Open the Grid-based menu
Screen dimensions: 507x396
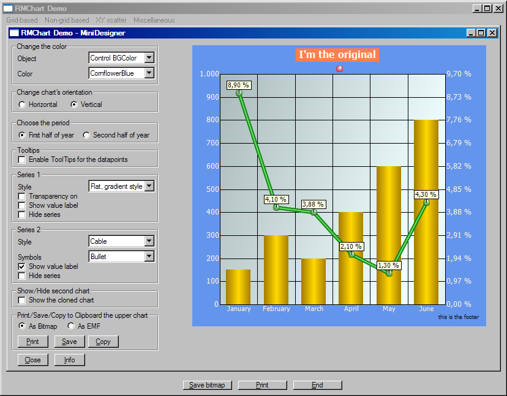point(22,20)
